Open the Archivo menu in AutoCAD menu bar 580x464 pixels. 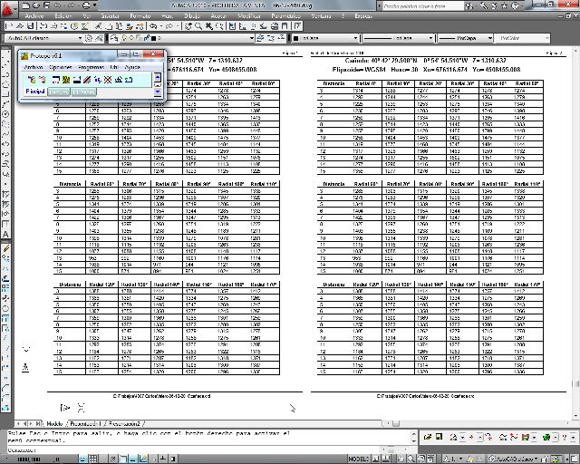(34, 16)
